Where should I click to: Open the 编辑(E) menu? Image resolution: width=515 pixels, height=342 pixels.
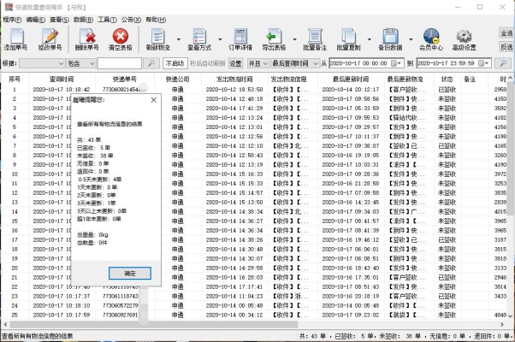click(35, 20)
